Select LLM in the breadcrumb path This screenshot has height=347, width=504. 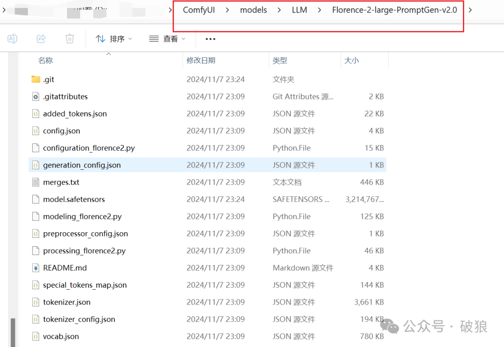point(299,10)
